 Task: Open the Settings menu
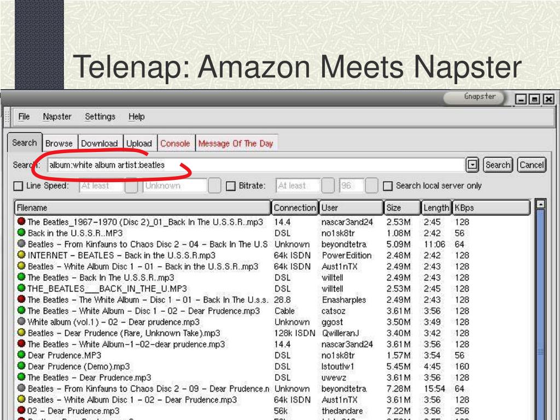(100, 117)
